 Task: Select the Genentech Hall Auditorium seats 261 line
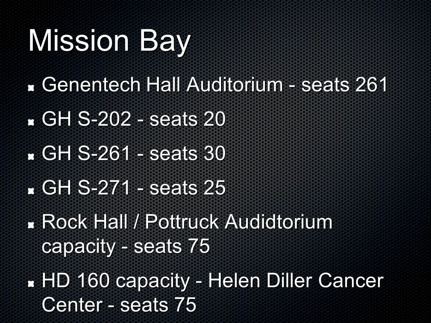[x=215, y=85]
